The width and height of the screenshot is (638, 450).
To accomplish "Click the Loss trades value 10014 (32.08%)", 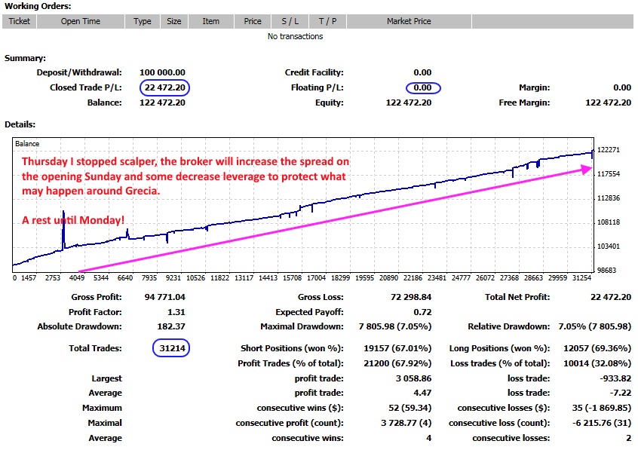I will tap(597, 363).
